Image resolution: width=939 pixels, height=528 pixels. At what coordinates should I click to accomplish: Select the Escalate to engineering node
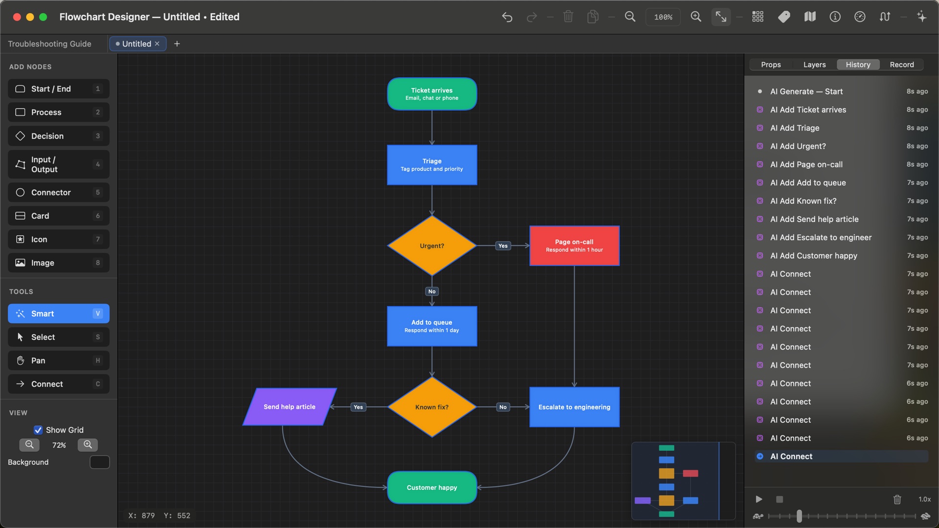574,407
